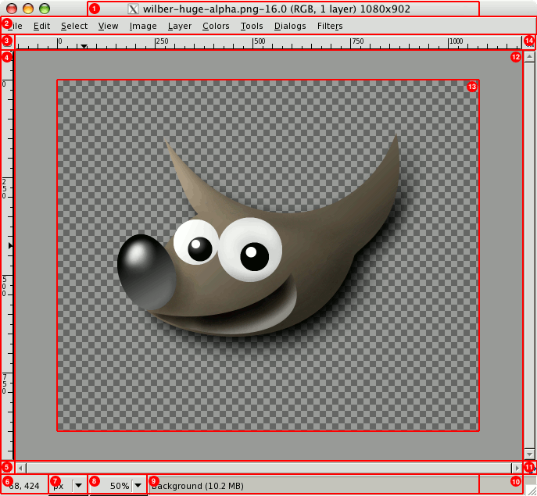Image resolution: width=537 pixels, height=496 pixels.
Task: Open the Filters menu
Action: tap(329, 26)
